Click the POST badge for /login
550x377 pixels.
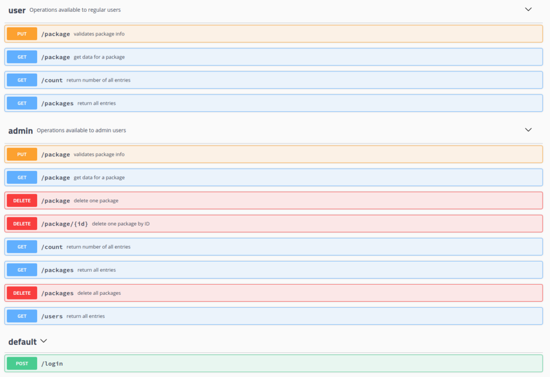(21, 364)
